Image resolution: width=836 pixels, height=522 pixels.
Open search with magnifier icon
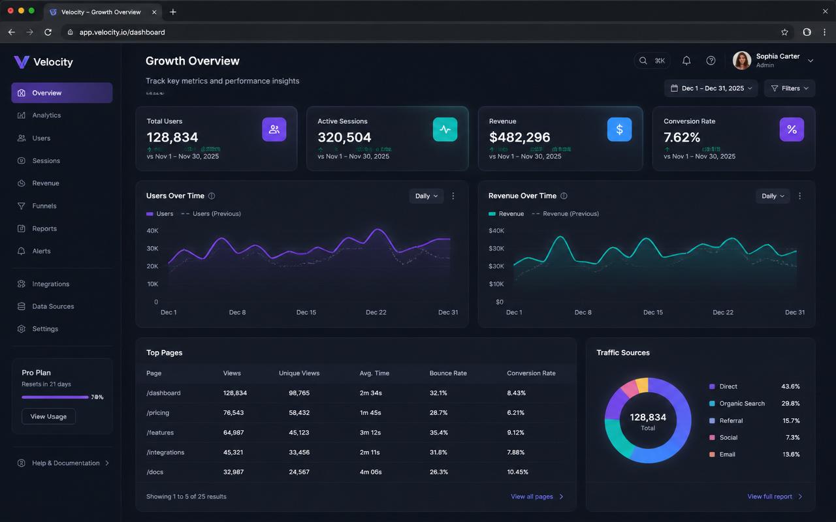click(x=643, y=61)
